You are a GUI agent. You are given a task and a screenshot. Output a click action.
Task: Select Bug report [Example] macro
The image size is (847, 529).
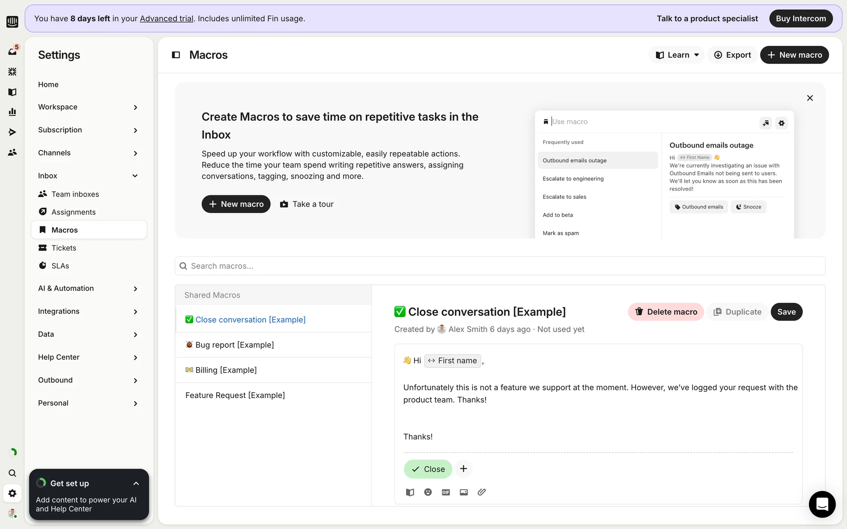point(234,345)
